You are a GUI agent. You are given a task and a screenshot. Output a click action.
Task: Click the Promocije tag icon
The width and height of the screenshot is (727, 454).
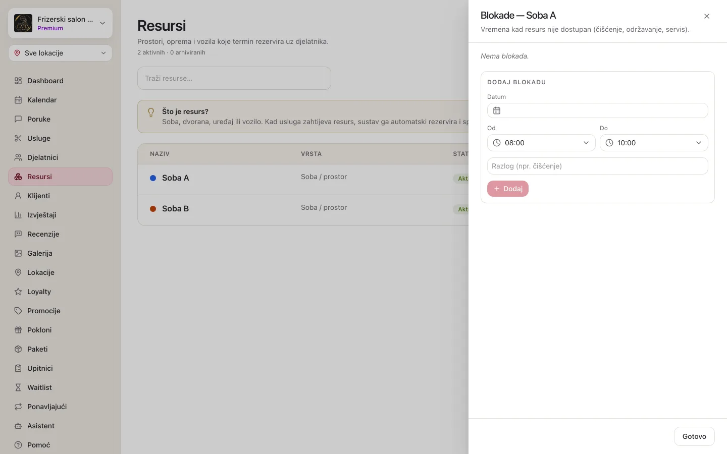pos(18,311)
